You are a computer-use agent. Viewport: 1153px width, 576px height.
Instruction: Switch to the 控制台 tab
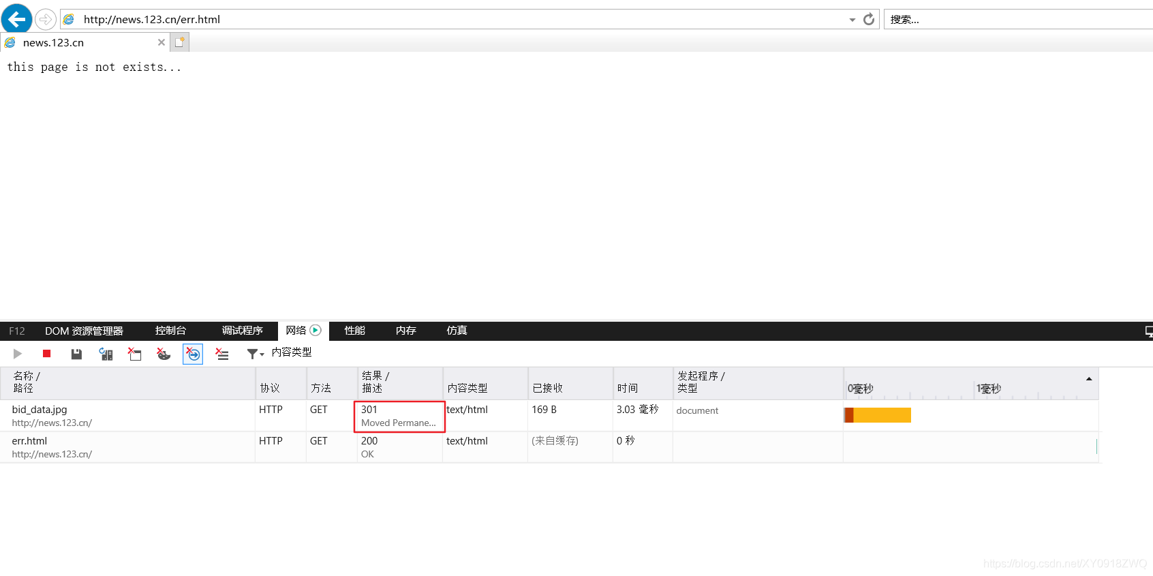coord(170,331)
